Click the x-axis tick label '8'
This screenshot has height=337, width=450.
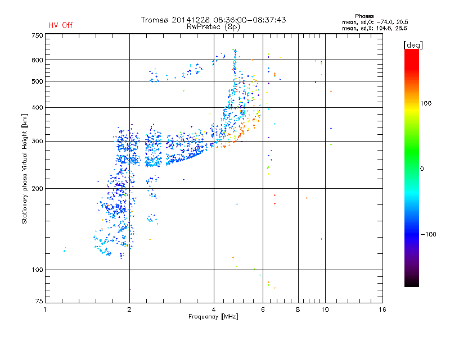298,309
